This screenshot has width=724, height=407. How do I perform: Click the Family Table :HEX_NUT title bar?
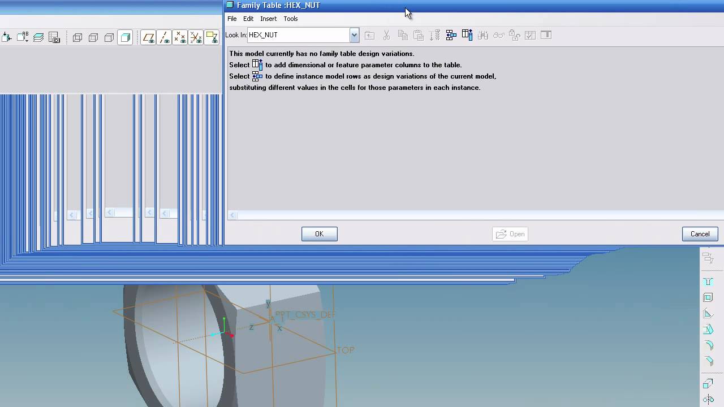click(x=474, y=5)
